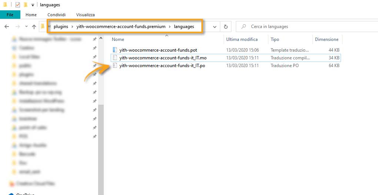Click the it_IT.mo file icon
The image size is (378, 195).
coord(115,58)
